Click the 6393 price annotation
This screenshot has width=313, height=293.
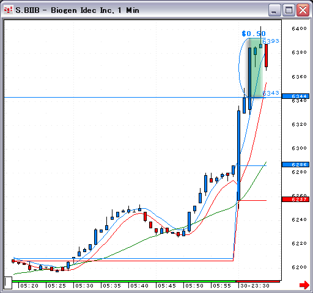tap(271, 41)
